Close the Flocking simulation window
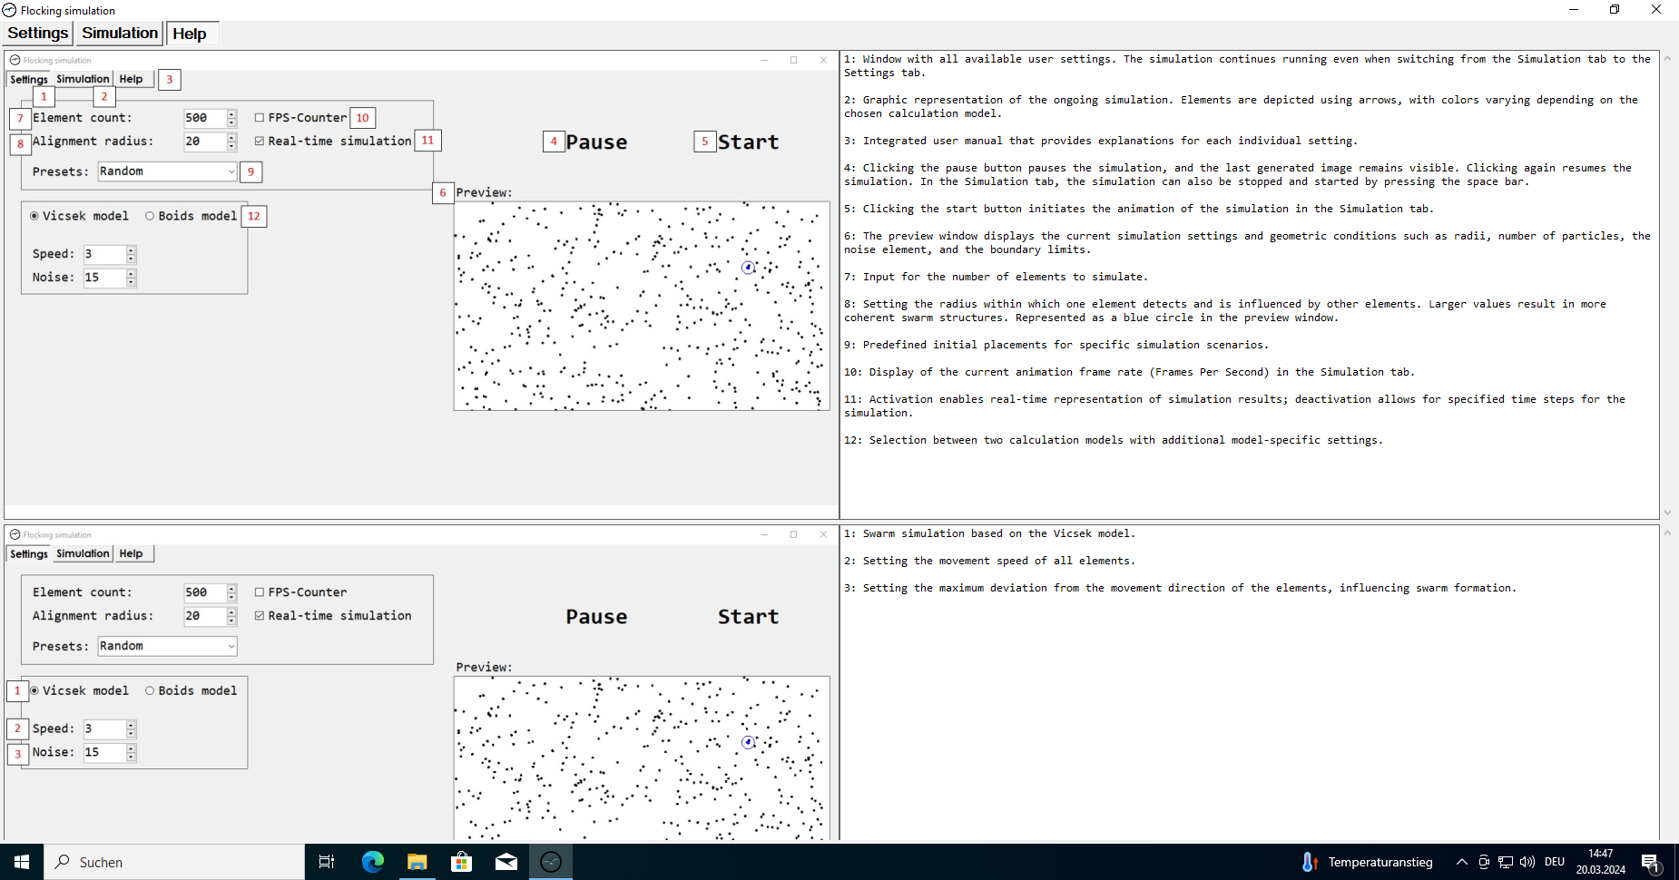Screen dimensions: 1679x880 tap(1656, 10)
